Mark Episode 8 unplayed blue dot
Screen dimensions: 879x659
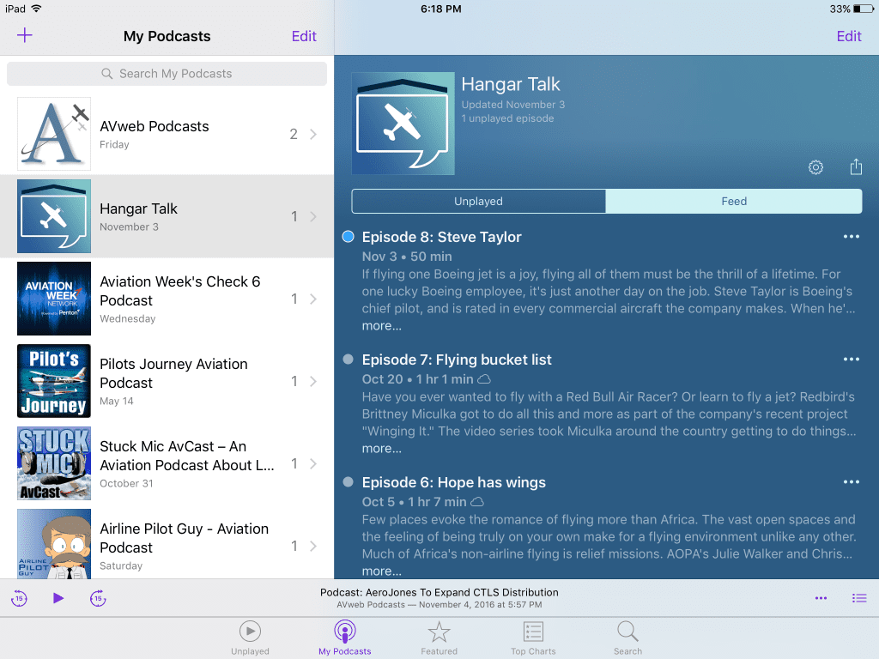348,237
